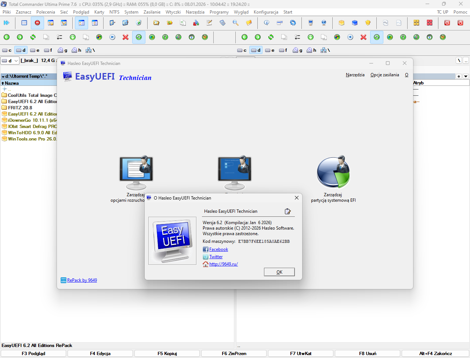470x358 pixels.
Task: Click the blue cube toolbar icon
Action: (355, 23)
